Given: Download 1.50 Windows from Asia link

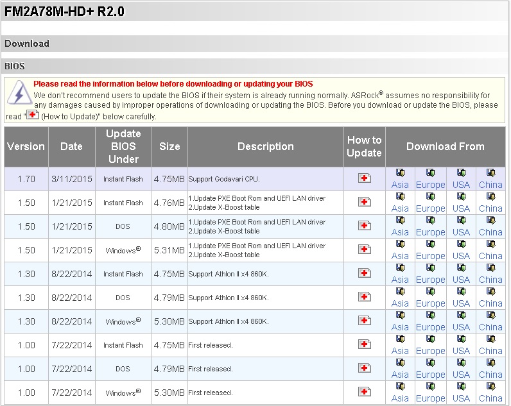Looking at the screenshot, I should 400,256.
